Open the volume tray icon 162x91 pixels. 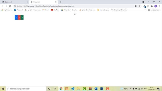142,89
